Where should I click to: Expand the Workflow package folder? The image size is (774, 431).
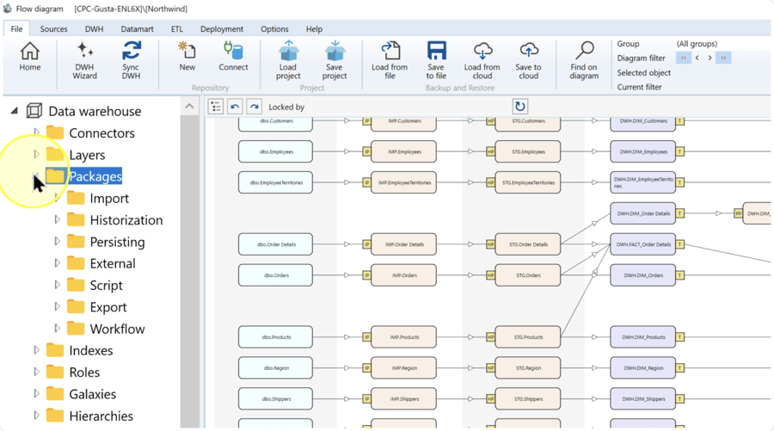58,328
